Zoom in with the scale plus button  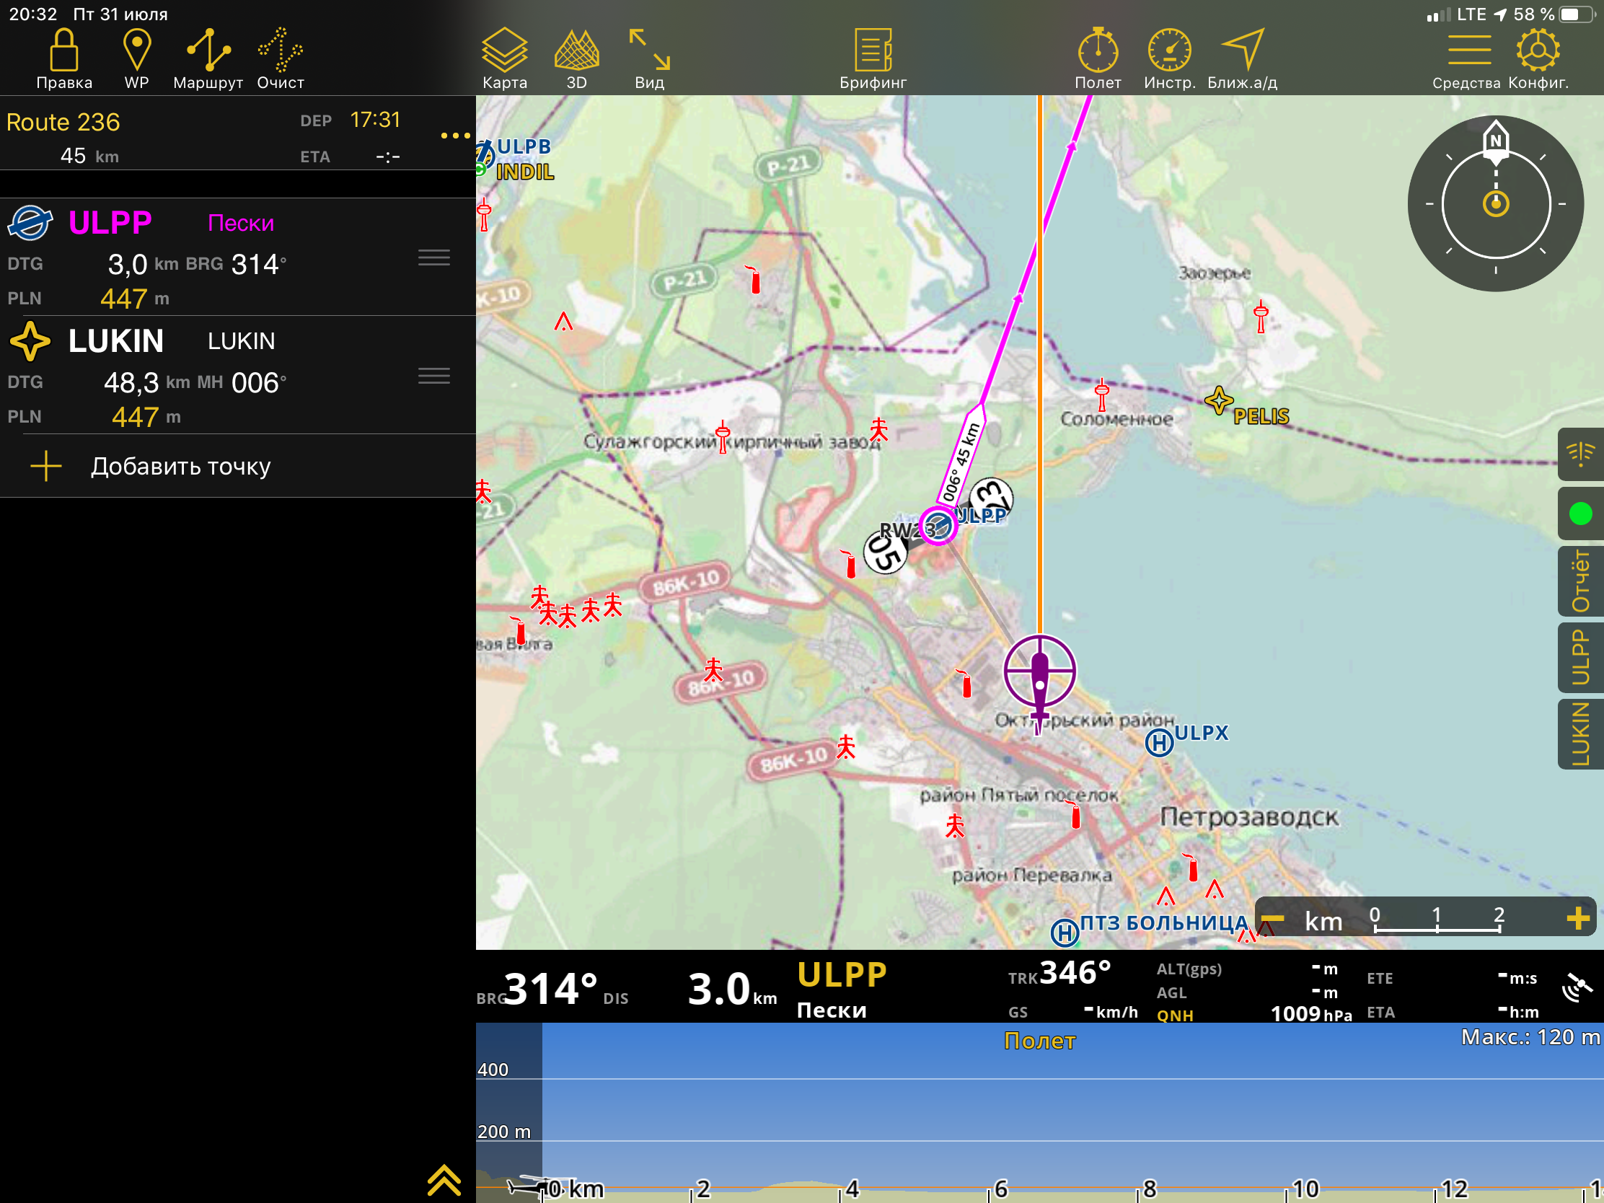1577,918
